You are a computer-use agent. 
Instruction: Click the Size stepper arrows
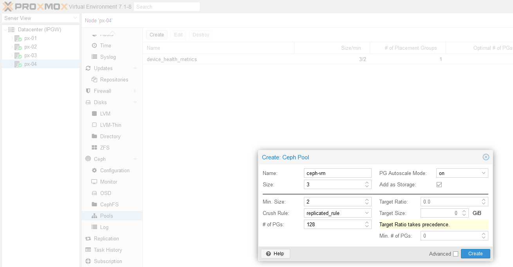click(367, 184)
